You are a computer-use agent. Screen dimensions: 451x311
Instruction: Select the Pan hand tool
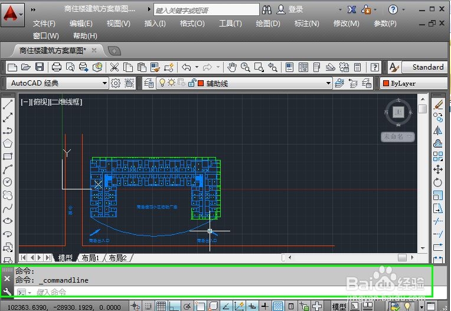[231, 67]
